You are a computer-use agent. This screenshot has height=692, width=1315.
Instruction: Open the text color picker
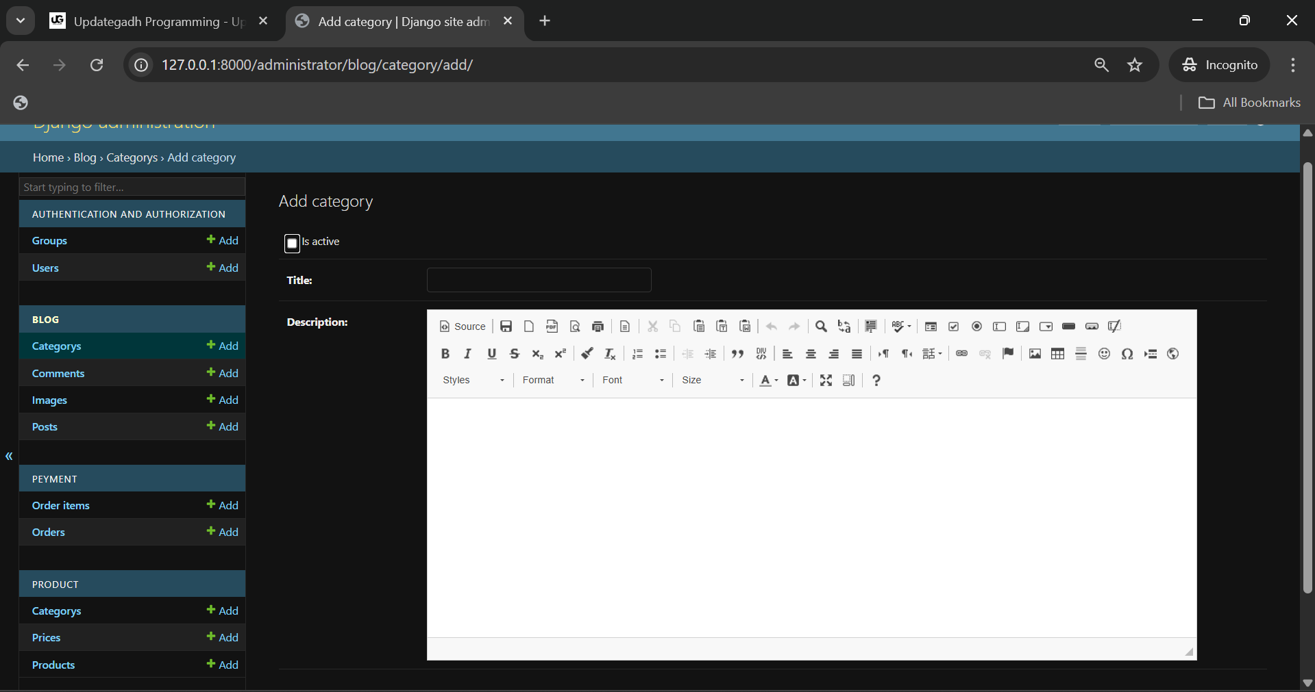pos(768,381)
